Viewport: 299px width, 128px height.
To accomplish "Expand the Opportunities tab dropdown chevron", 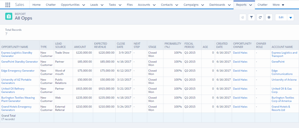I will 84,5.
